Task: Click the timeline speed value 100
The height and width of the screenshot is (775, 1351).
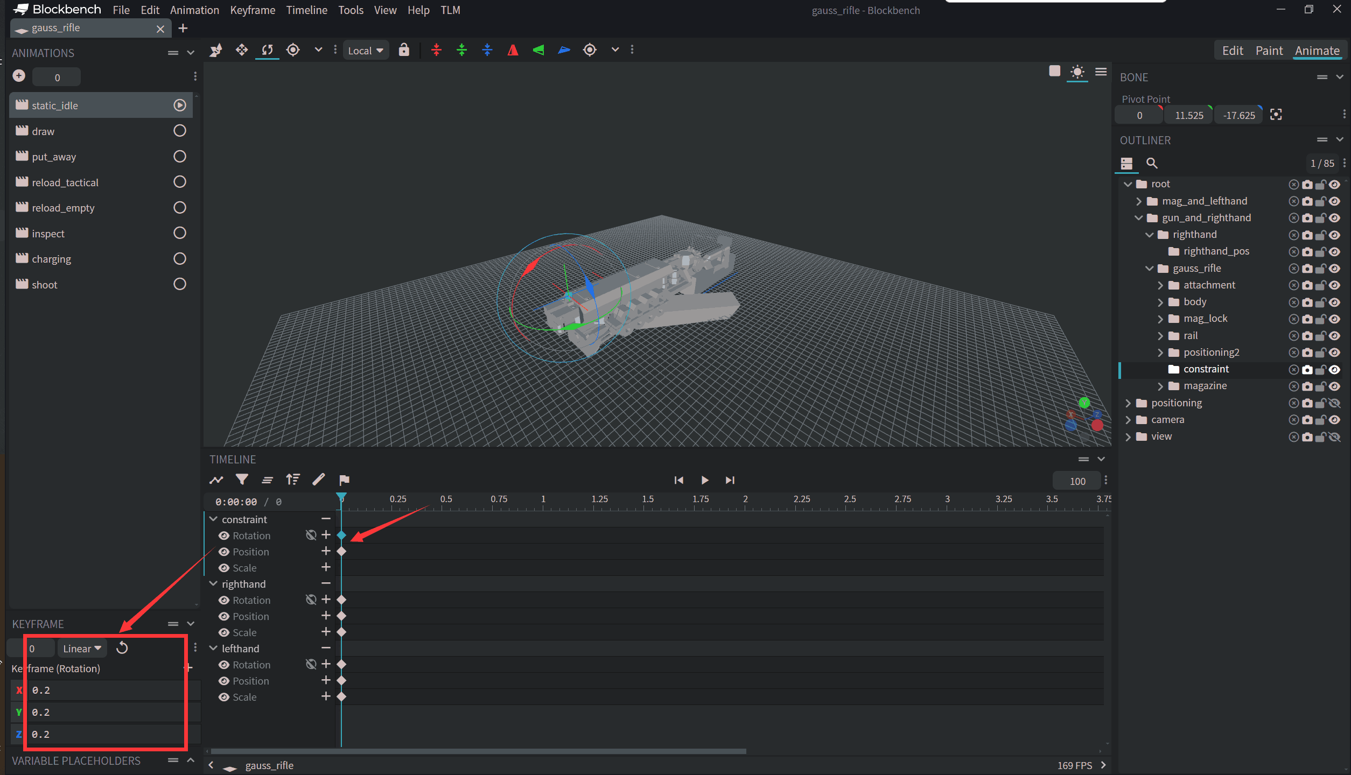Action: point(1077,481)
